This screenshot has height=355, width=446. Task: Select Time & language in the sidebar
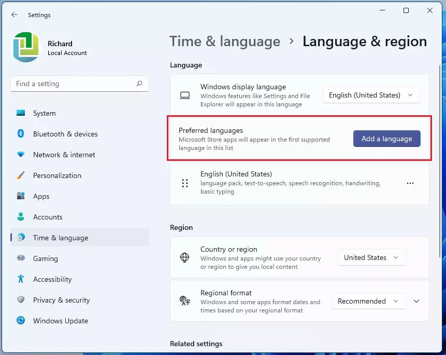point(60,238)
